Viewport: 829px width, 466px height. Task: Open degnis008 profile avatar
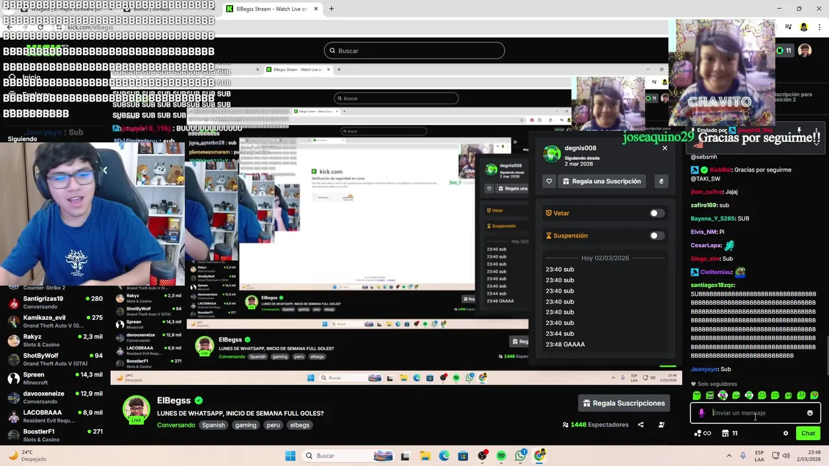pos(552,153)
